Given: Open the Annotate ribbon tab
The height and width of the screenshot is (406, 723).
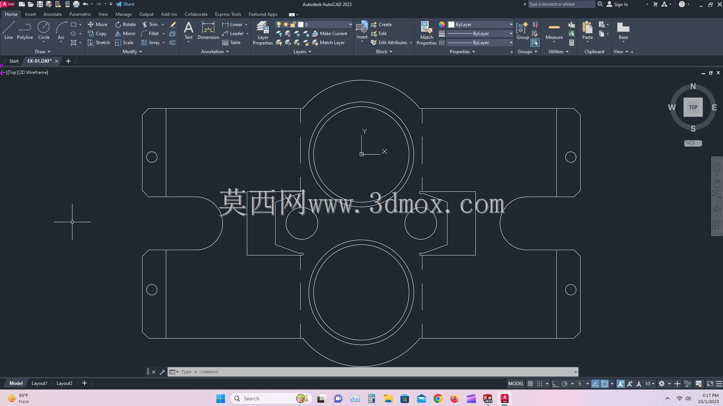Looking at the screenshot, I should click(x=52, y=14).
